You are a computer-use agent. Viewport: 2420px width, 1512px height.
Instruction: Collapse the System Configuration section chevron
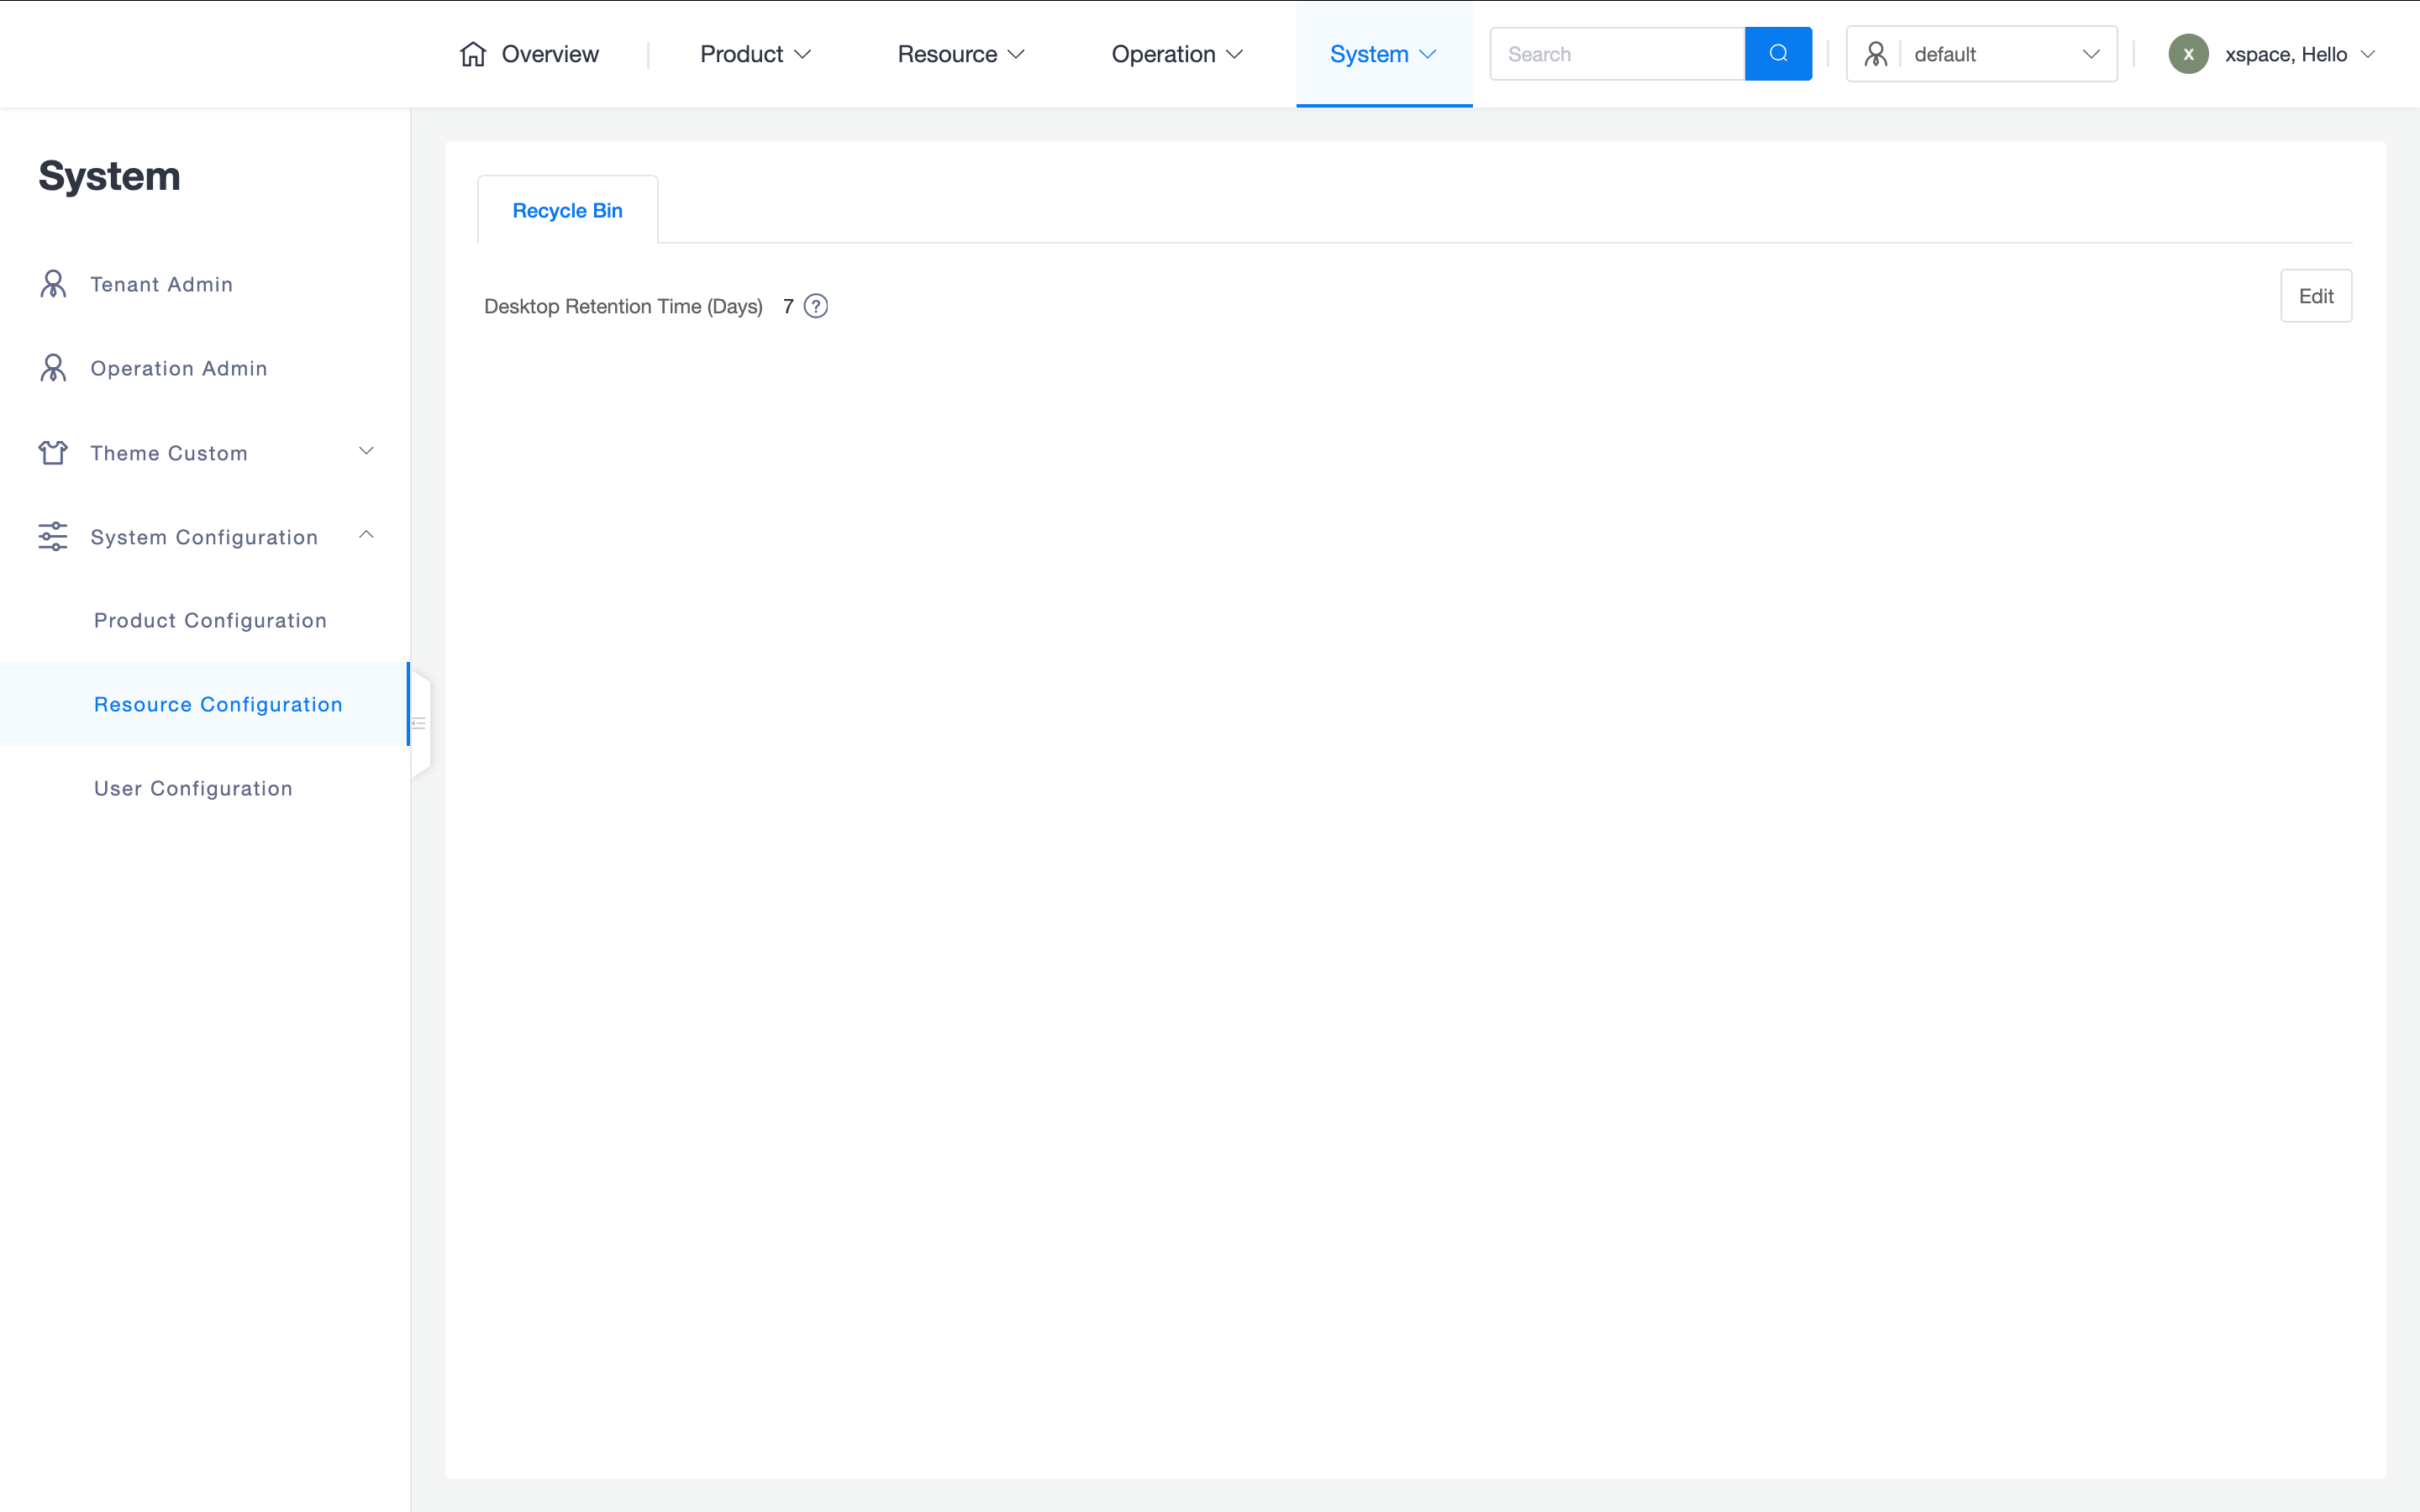pos(366,535)
